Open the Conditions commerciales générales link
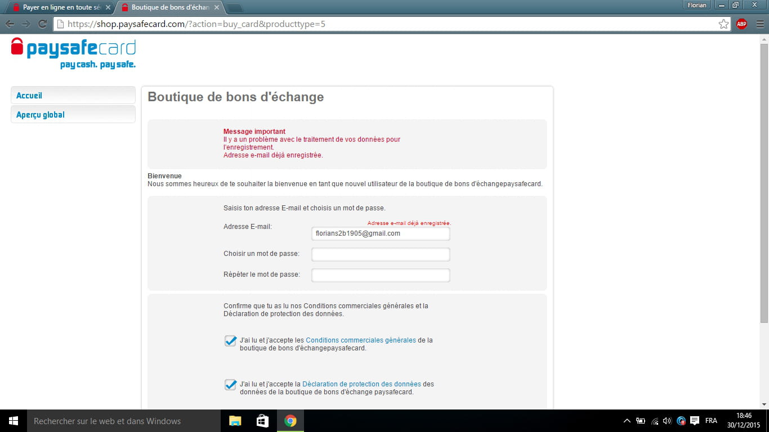769x432 pixels. [360, 340]
